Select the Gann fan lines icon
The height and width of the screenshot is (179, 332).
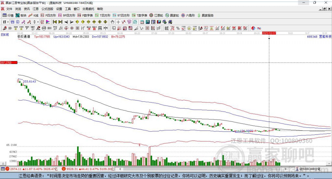coord(119,28)
